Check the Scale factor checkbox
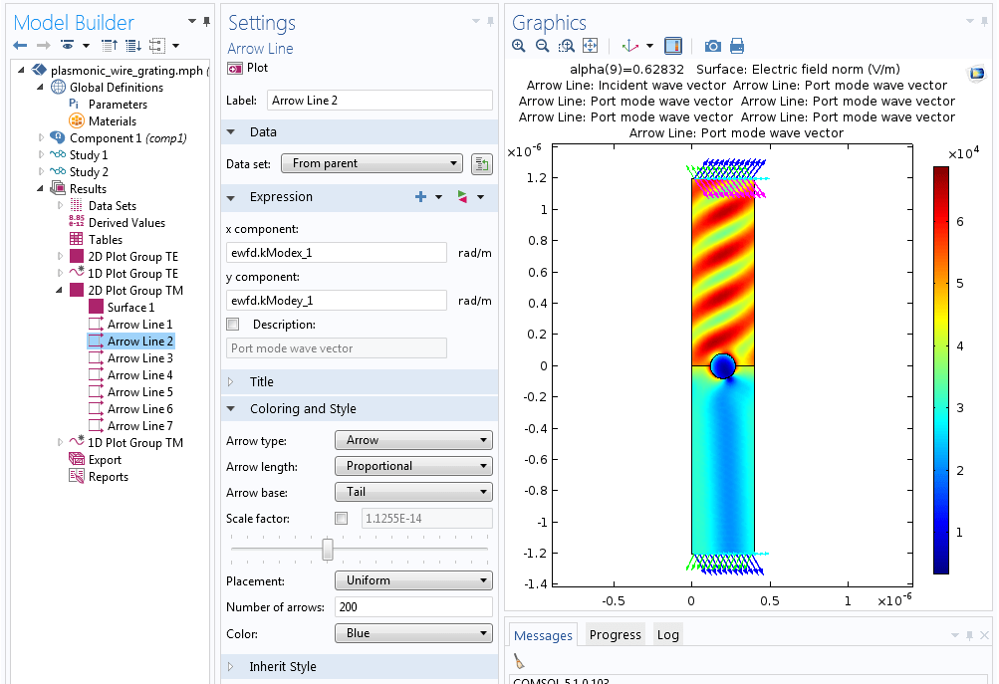The image size is (999, 684). pos(342,519)
